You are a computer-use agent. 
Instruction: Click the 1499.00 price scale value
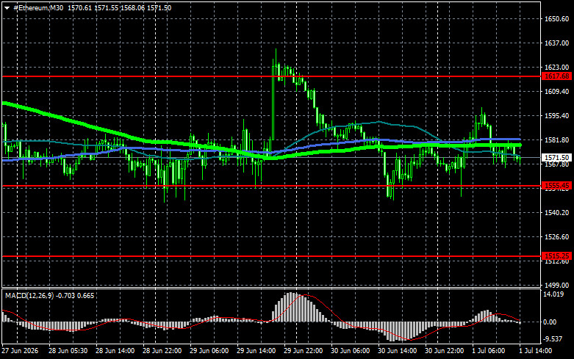(x=557, y=285)
